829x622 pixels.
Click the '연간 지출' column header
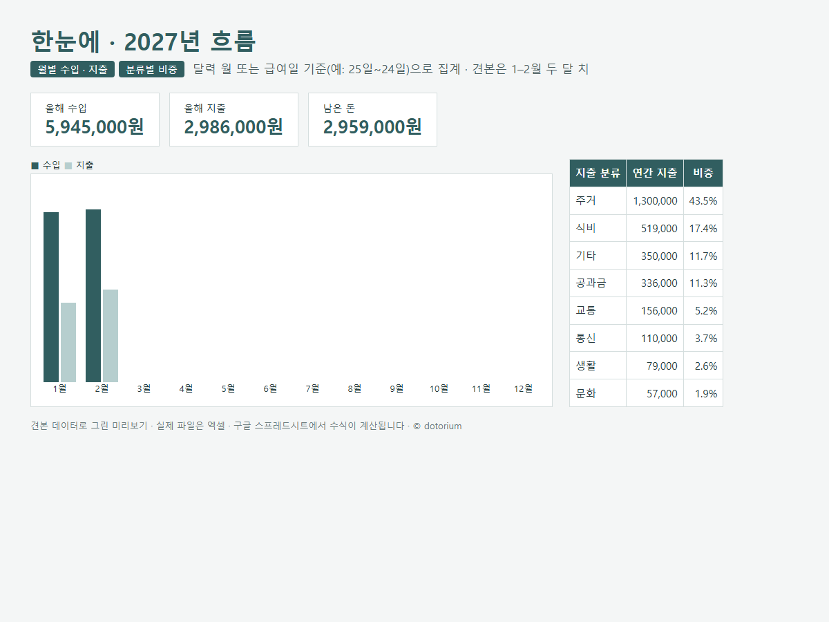[x=655, y=173]
